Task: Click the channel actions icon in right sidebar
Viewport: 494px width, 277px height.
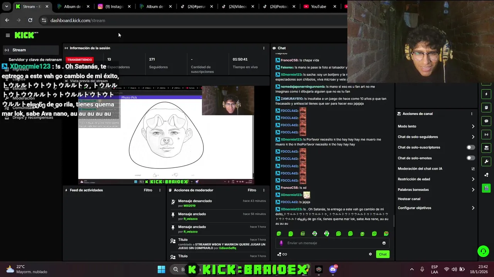Action: 486,148
